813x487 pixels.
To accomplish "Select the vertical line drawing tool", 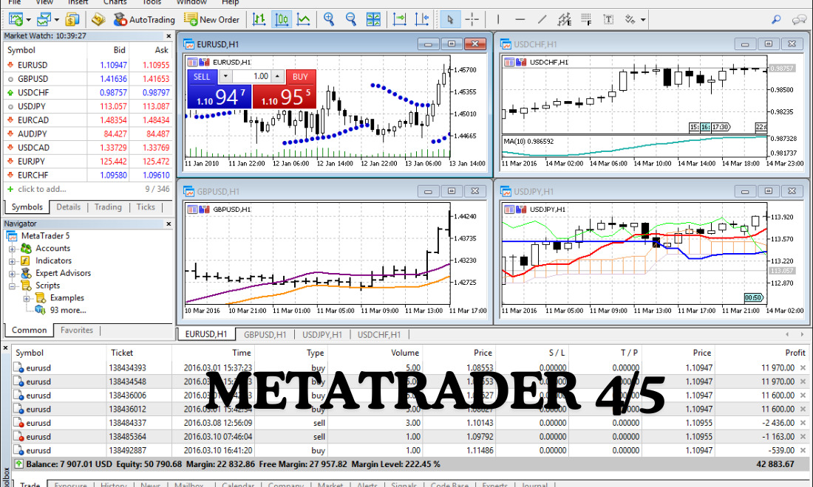I will click(x=497, y=20).
